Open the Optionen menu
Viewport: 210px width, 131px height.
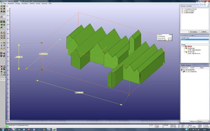point(45,4)
